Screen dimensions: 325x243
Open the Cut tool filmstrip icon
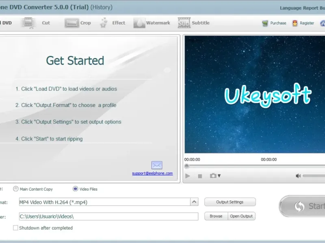[x=28, y=23]
